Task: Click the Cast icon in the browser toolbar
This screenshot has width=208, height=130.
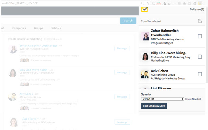Action: click(x=153, y=3)
